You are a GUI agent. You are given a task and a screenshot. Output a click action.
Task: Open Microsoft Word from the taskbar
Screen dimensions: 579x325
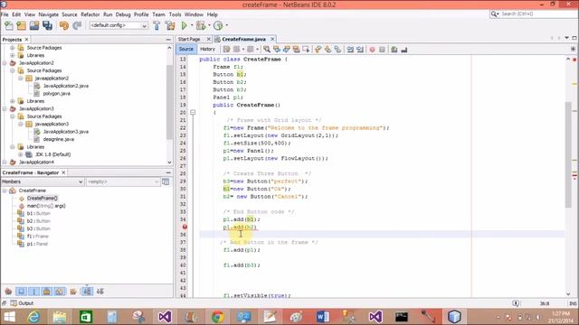coord(323,317)
